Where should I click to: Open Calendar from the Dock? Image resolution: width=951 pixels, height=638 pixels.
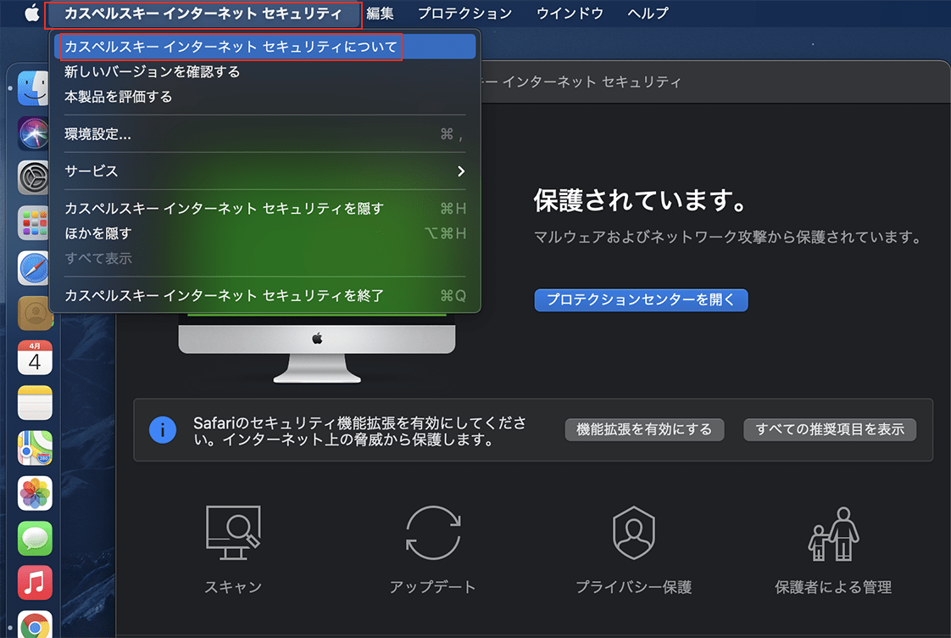35,357
